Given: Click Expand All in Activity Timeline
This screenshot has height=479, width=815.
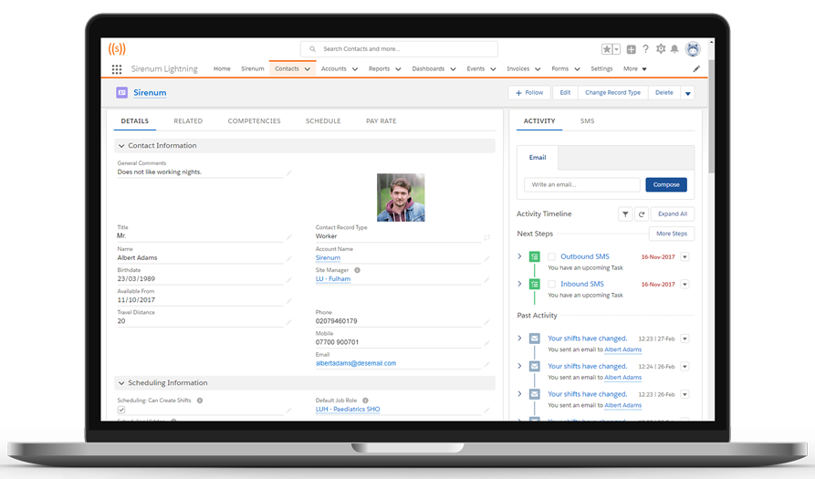Looking at the screenshot, I should coord(672,214).
